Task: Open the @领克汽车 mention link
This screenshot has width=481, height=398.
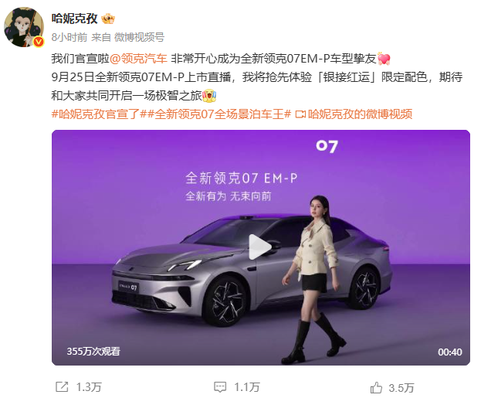Action: pyautogui.click(x=138, y=59)
